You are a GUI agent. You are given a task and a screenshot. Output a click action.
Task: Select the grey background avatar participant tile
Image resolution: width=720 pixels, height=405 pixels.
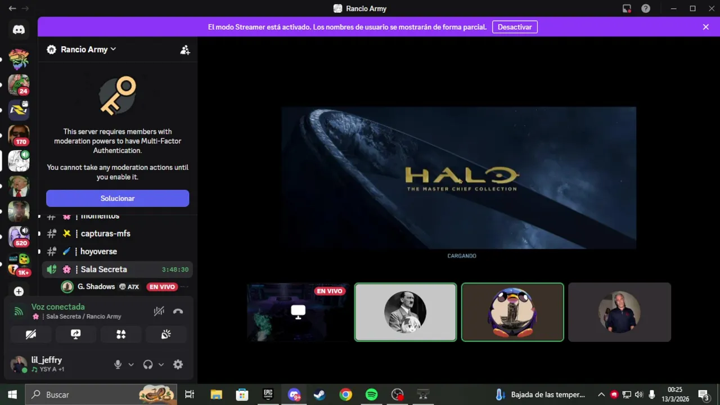pyautogui.click(x=406, y=312)
